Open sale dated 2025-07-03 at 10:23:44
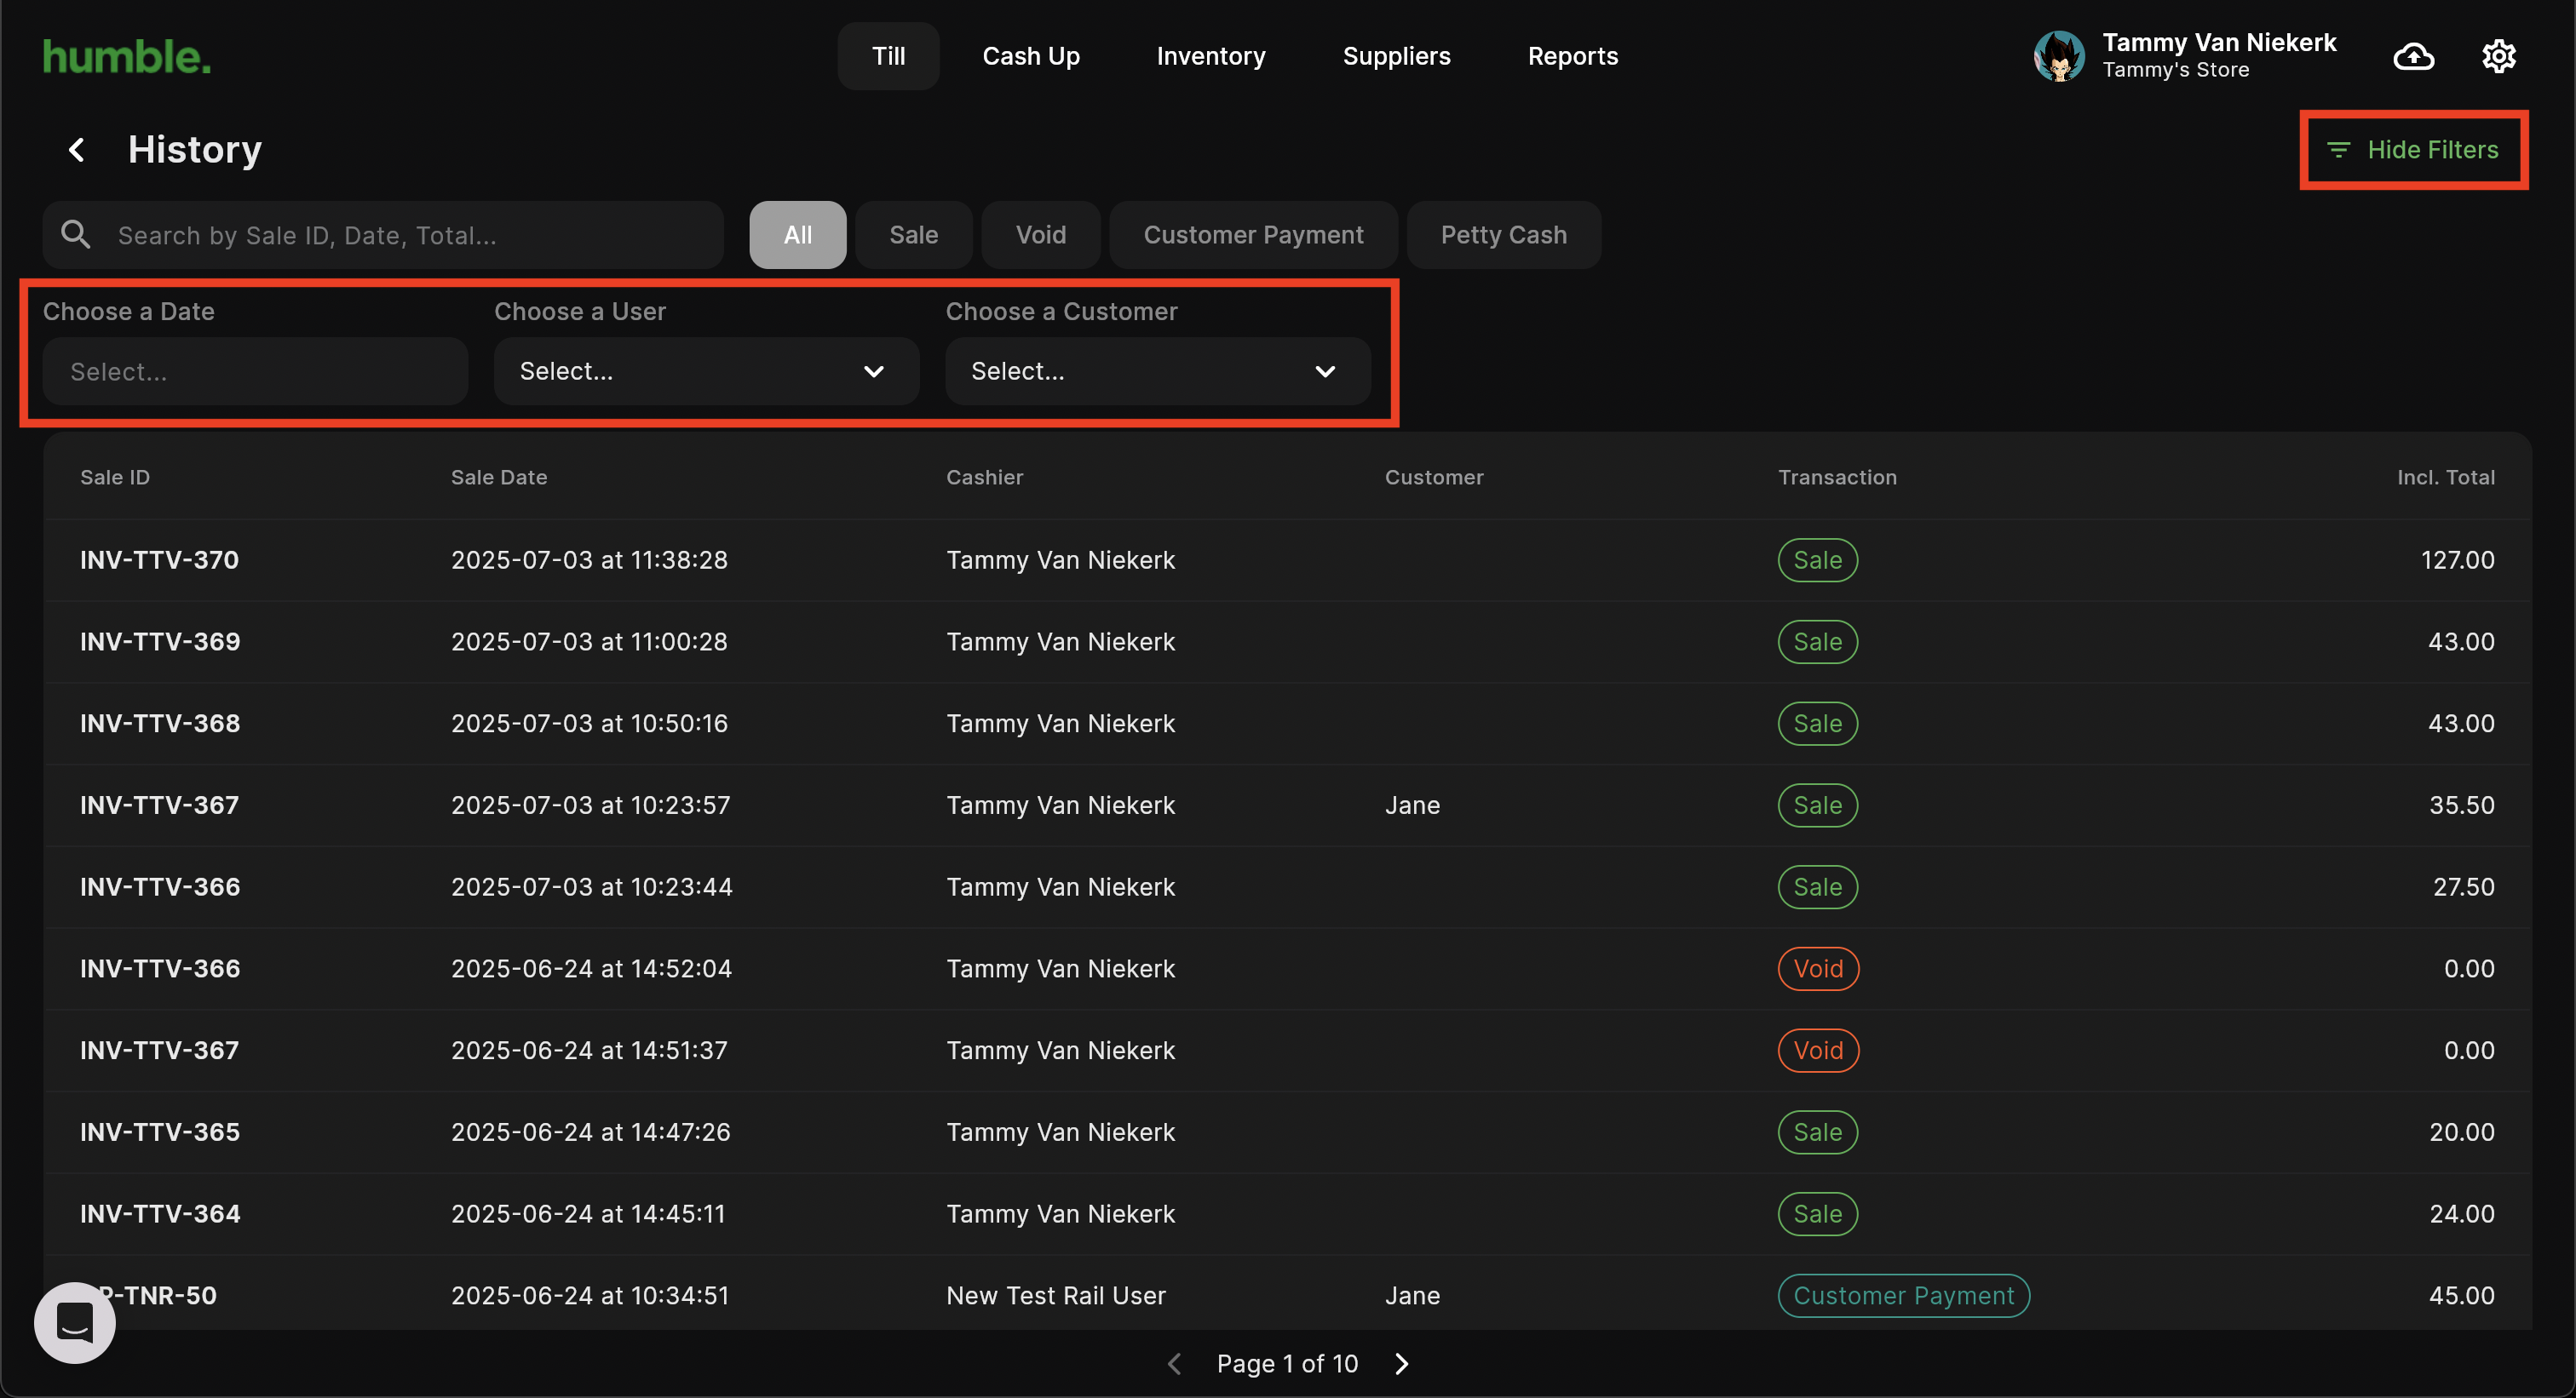Image resolution: width=2576 pixels, height=1398 pixels. tap(1287, 887)
